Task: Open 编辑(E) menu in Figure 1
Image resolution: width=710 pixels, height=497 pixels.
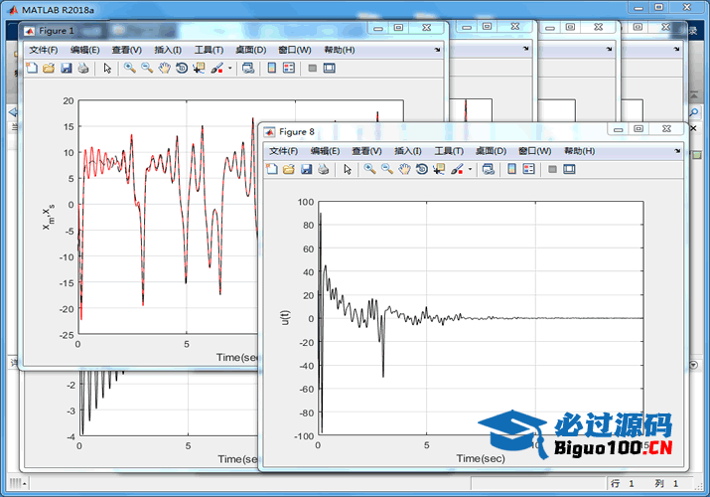Action: tap(85, 50)
